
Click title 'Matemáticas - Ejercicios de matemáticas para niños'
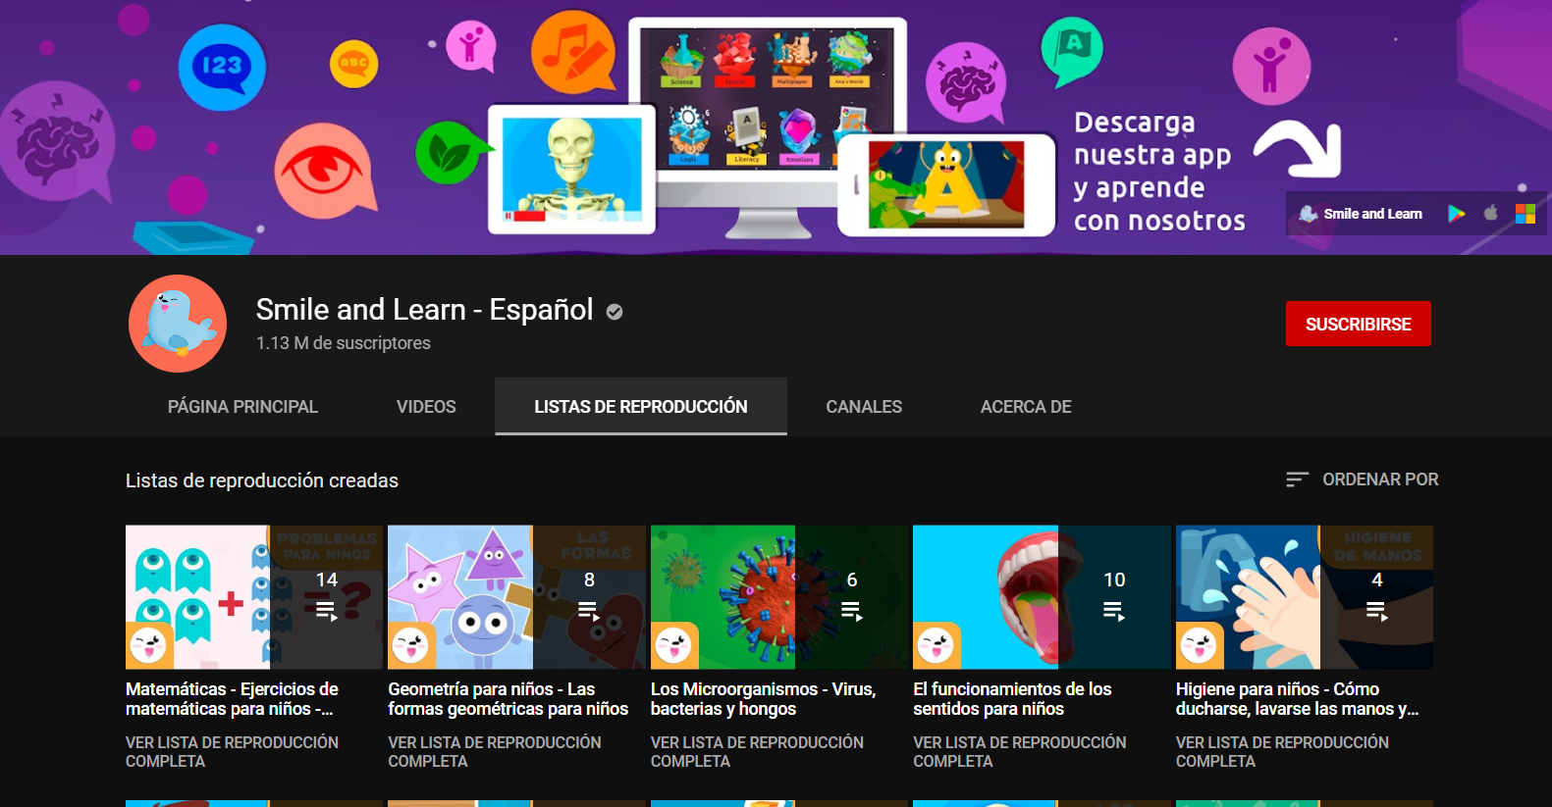232,699
